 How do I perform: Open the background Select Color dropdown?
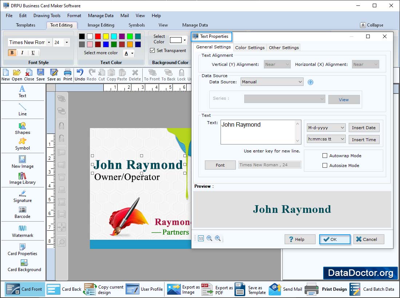point(185,40)
